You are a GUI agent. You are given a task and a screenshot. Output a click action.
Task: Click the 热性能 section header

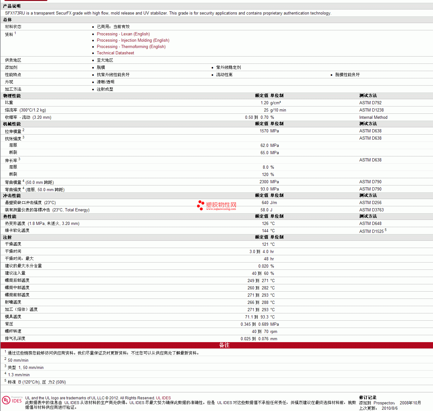[x=9, y=217]
